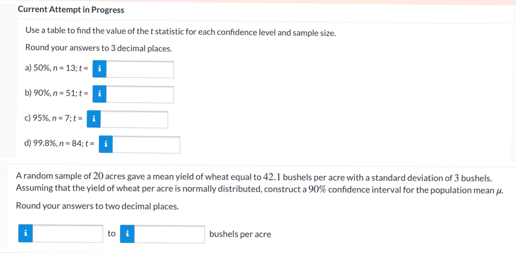This screenshot has height=253, width=516.
Task: Select the answer field for 95%, n = 7
Action: point(134,119)
